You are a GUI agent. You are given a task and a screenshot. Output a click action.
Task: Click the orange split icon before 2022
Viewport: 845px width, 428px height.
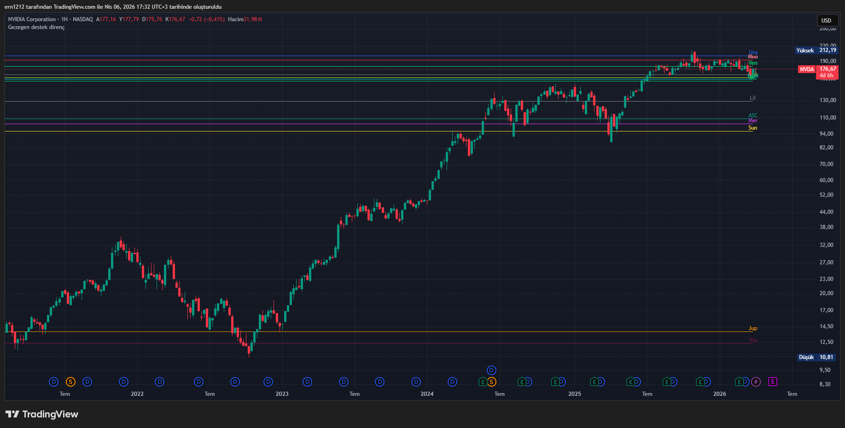70,382
